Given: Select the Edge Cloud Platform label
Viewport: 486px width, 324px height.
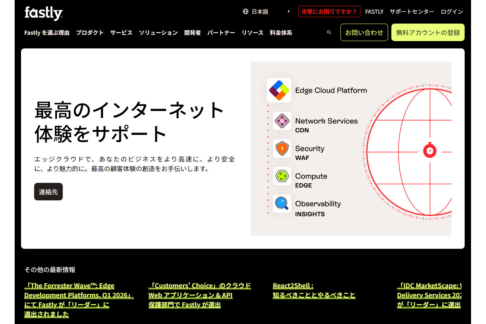Looking at the screenshot, I should (331, 90).
